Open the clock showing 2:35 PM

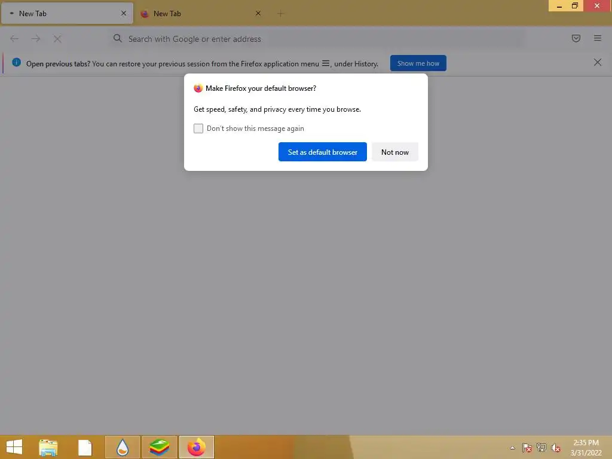[586, 448]
